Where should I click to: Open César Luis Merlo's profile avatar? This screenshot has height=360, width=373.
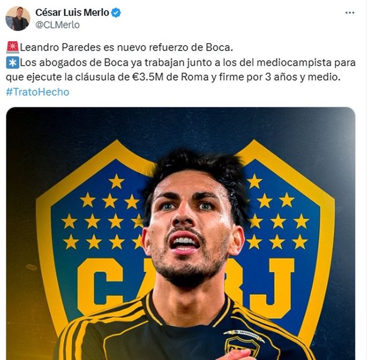click(x=17, y=18)
